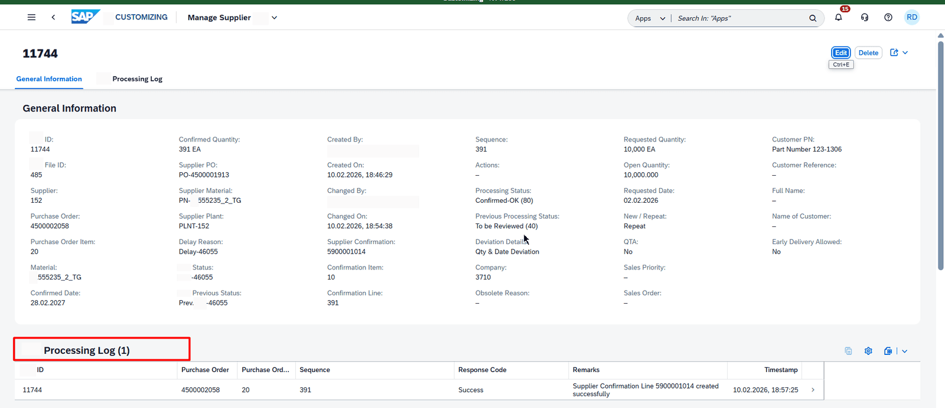Open the notifications bell
Screen dimensions: 945x408
(838, 18)
